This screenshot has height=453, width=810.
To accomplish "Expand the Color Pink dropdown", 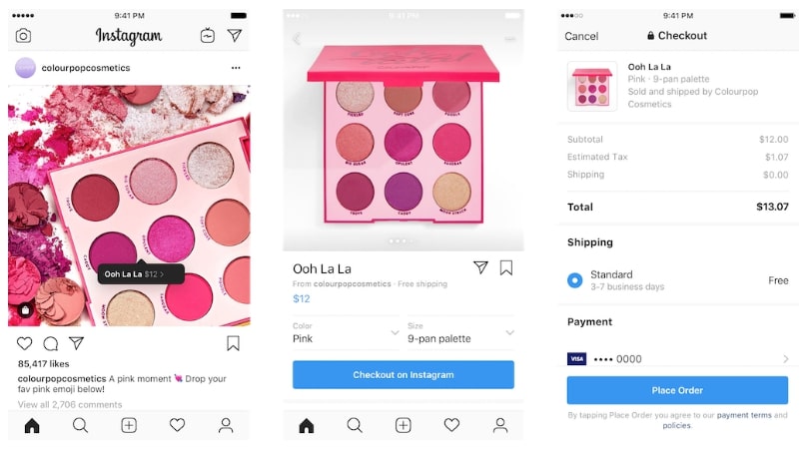I will [346, 333].
